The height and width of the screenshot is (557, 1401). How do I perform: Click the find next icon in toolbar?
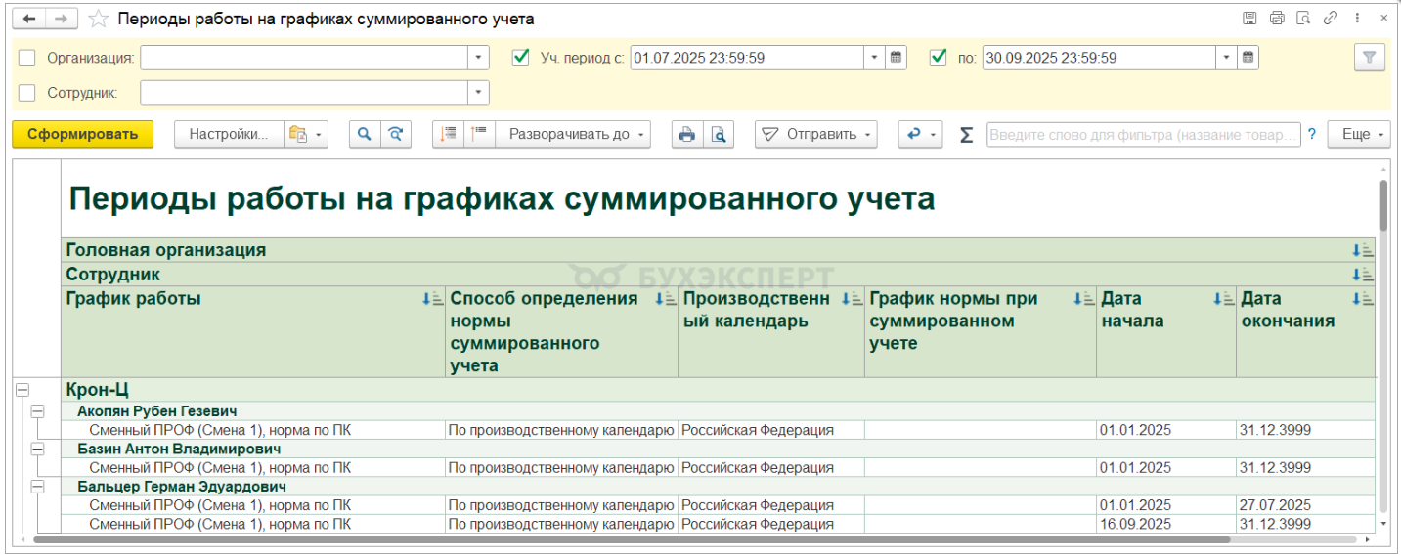point(395,135)
